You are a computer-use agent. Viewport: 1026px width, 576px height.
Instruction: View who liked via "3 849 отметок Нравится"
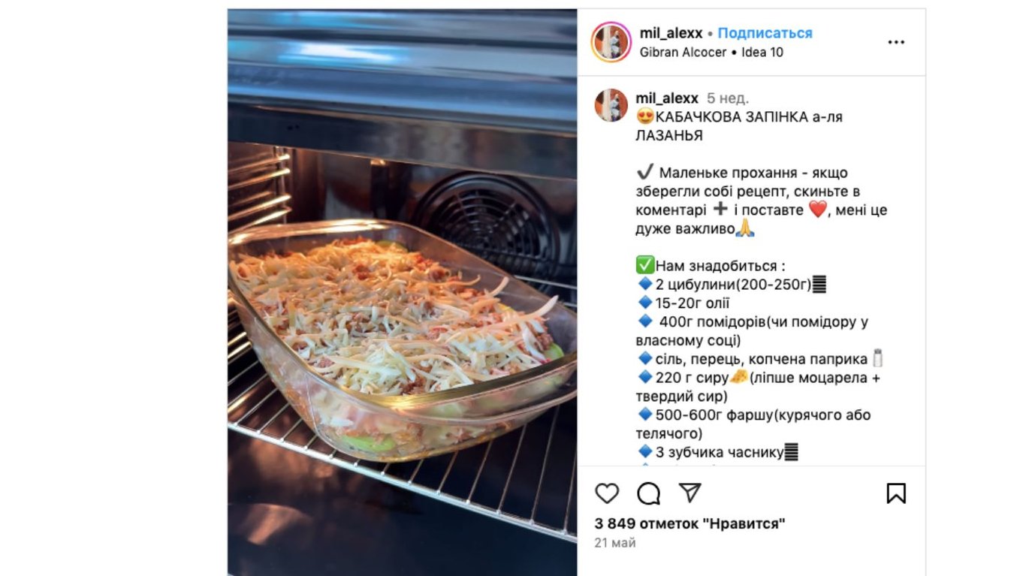[x=690, y=523]
